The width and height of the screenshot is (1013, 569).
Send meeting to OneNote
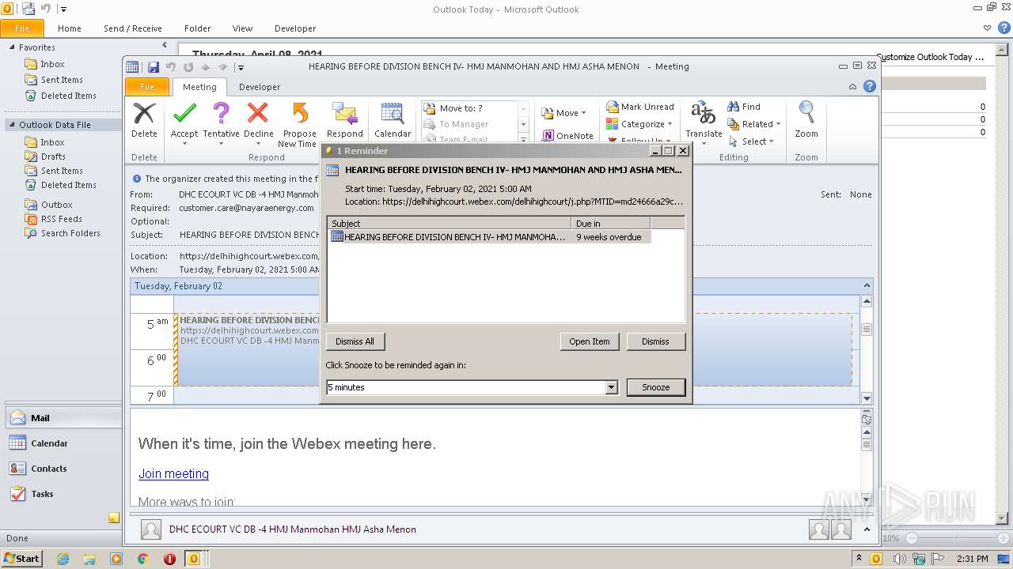pos(567,136)
